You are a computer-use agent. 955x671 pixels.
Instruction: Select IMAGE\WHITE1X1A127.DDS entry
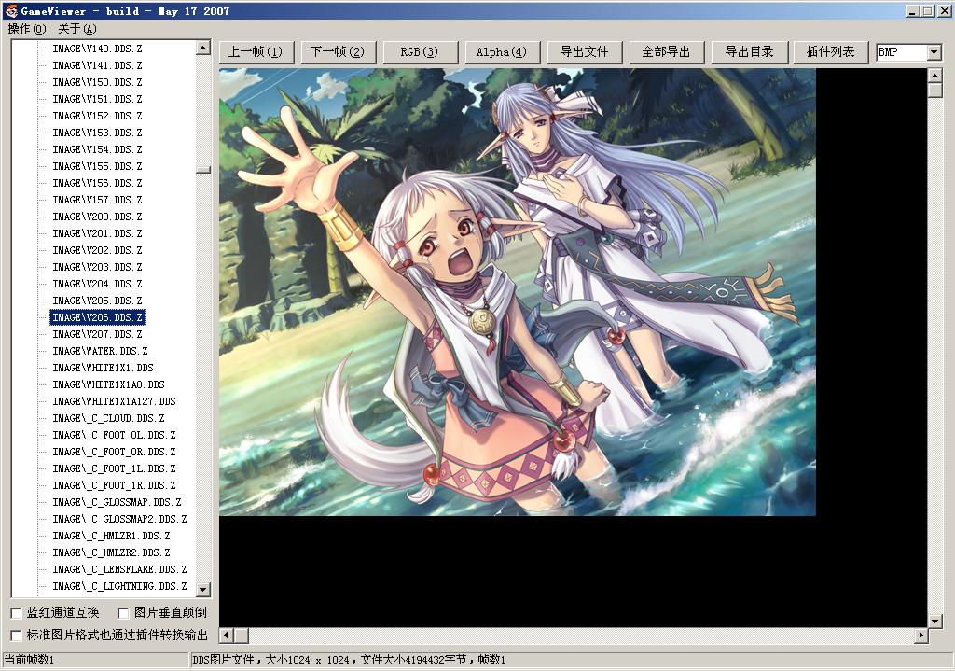114,401
